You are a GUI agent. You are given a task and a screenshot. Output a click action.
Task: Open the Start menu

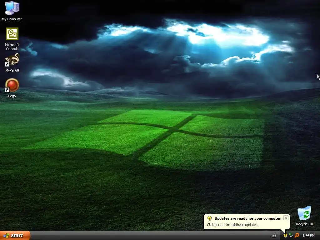click(x=15, y=236)
